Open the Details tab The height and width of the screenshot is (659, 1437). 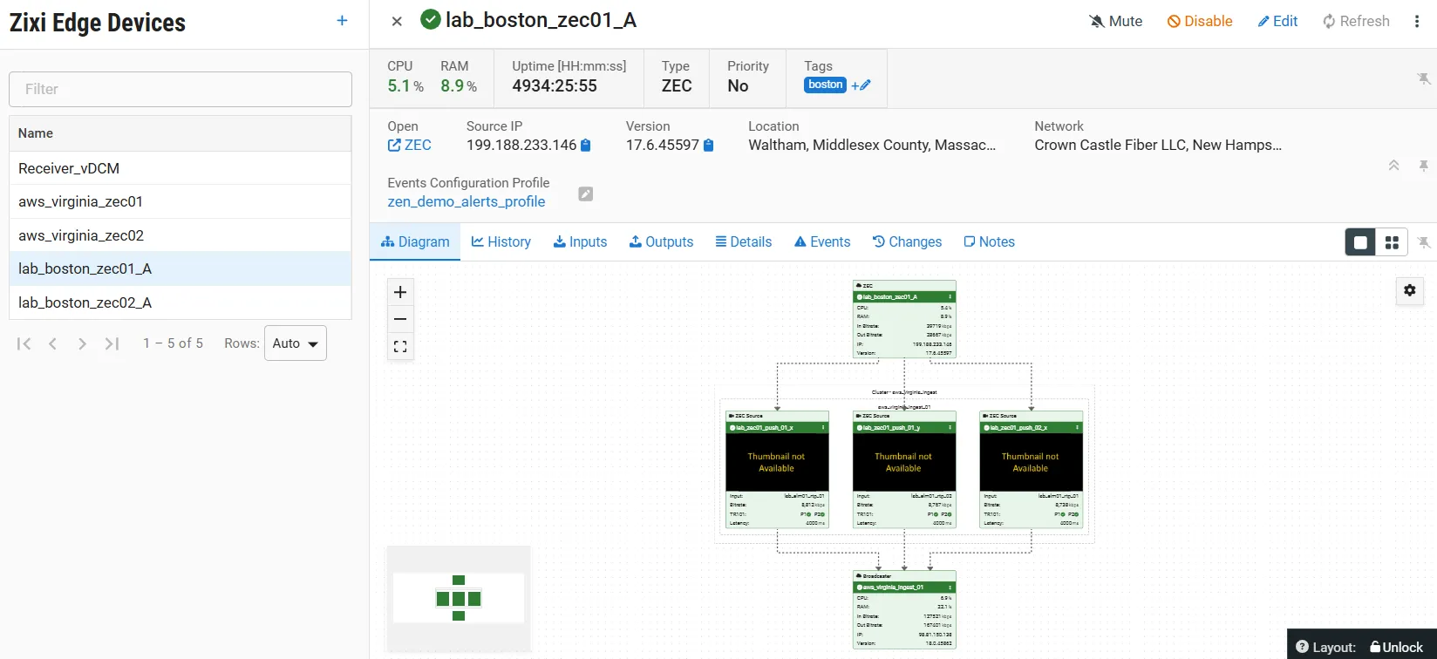pyautogui.click(x=744, y=241)
